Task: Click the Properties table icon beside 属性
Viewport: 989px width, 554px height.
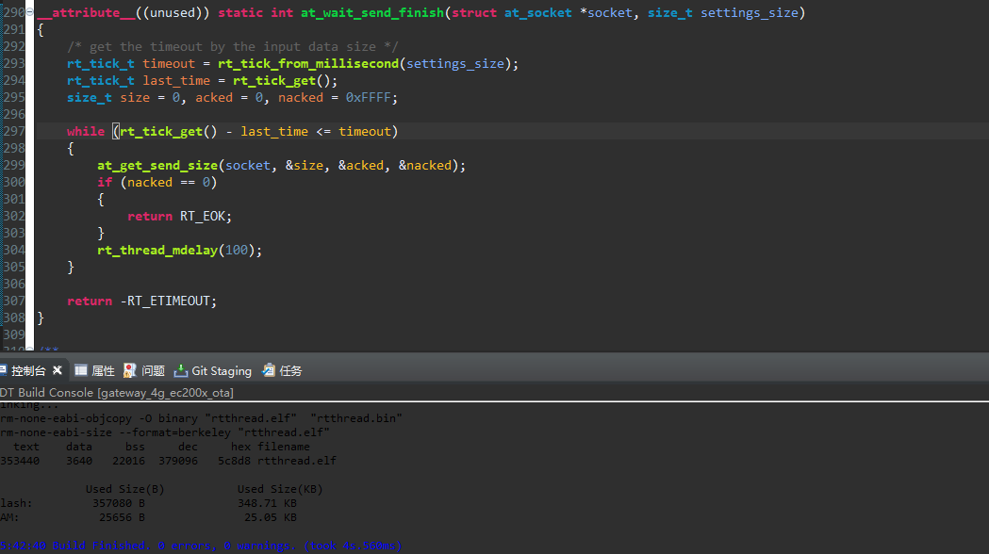Action: (79, 370)
